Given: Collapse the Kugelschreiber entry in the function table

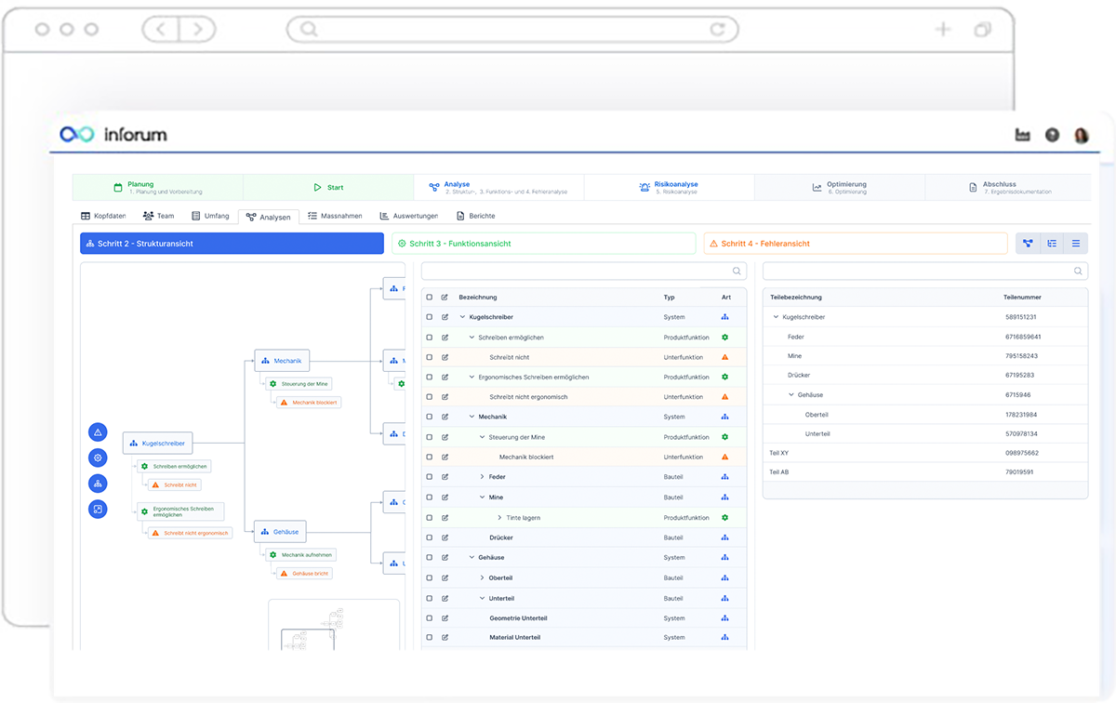Looking at the screenshot, I should click(x=461, y=316).
